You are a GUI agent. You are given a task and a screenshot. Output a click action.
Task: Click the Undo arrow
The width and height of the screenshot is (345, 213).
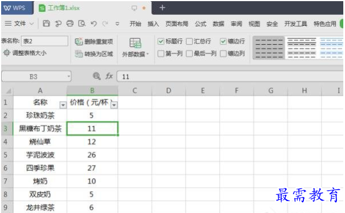pyautogui.click(x=94, y=23)
